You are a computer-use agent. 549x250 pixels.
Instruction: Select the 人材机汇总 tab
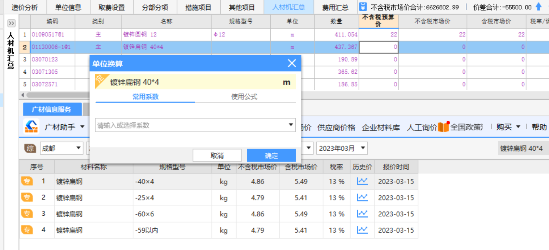point(288,7)
